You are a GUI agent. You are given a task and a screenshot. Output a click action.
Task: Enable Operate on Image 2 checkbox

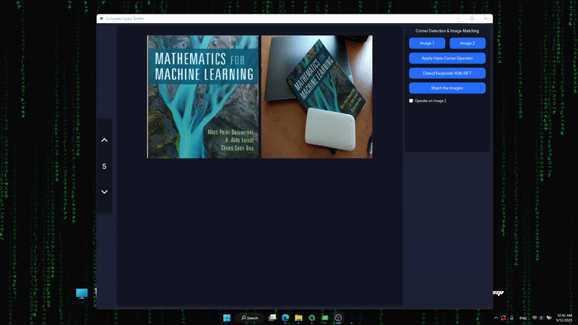pos(411,100)
